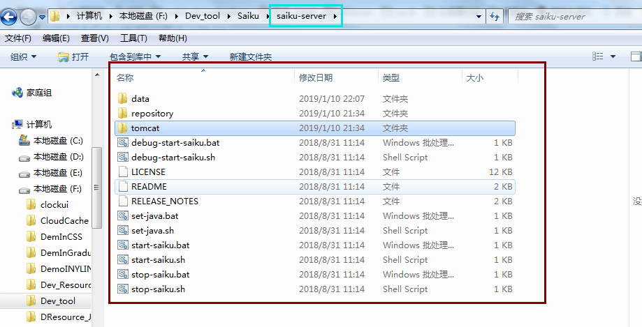Image resolution: width=642 pixels, height=327 pixels.
Task: Select the data folder icon
Action: [122, 98]
